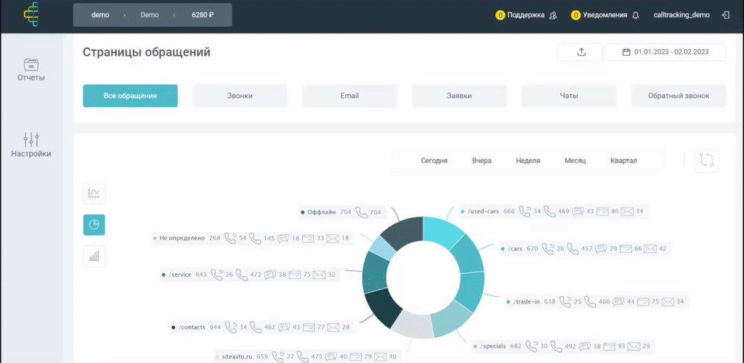Switch to the Звонки tab
The image size is (744, 363).
coord(240,96)
